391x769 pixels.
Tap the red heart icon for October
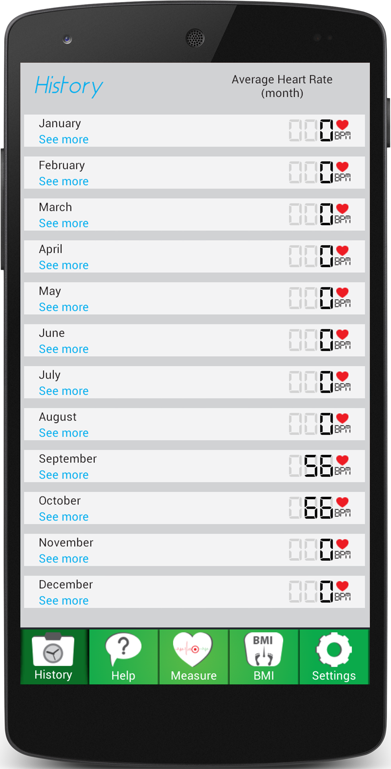[x=342, y=502]
